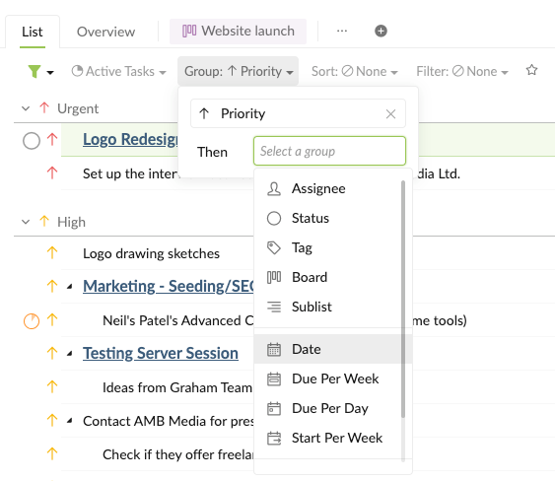Click the green filter funnel icon
Viewport: 555px width, 481px height.
(35, 72)
